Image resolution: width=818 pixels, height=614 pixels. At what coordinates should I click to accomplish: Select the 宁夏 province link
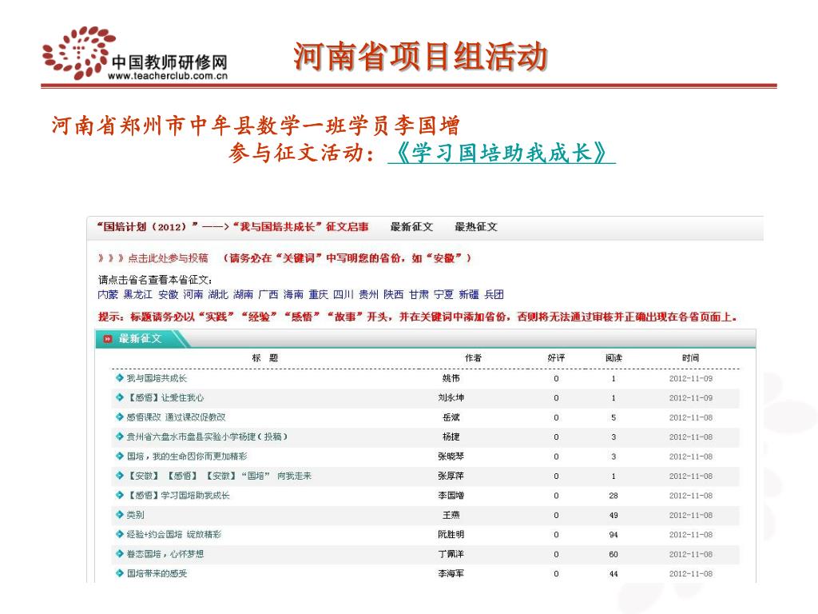pyautogui.click(x=443, y=294)
